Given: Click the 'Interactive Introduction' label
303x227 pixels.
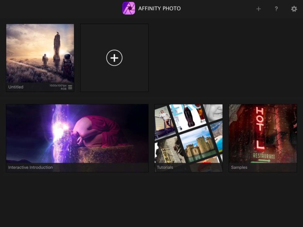Looking at the screenshot, I should point(30,167).
